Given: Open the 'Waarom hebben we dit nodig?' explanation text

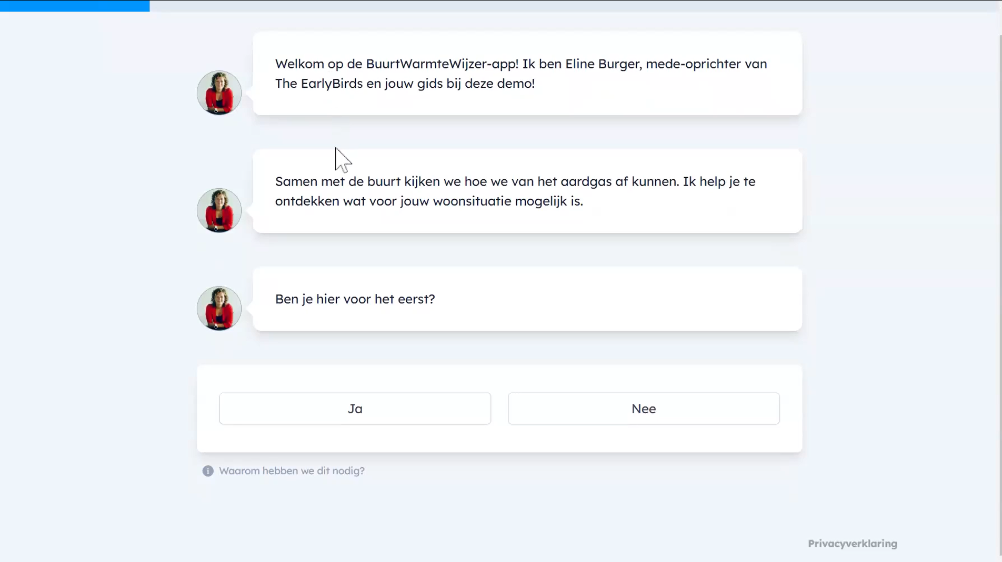Looking at the screenshot, I should pos(292,471).
